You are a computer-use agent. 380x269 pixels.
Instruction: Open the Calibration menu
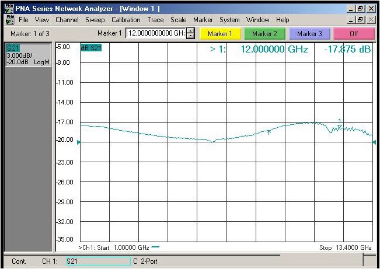coord(125,20)
